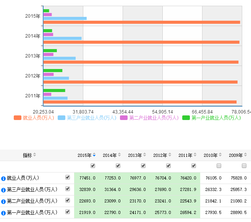
Task: Select cell value 21919.0
Action: 87,212
